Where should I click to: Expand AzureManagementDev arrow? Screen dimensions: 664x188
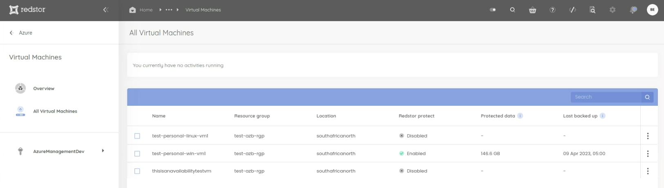103,151
